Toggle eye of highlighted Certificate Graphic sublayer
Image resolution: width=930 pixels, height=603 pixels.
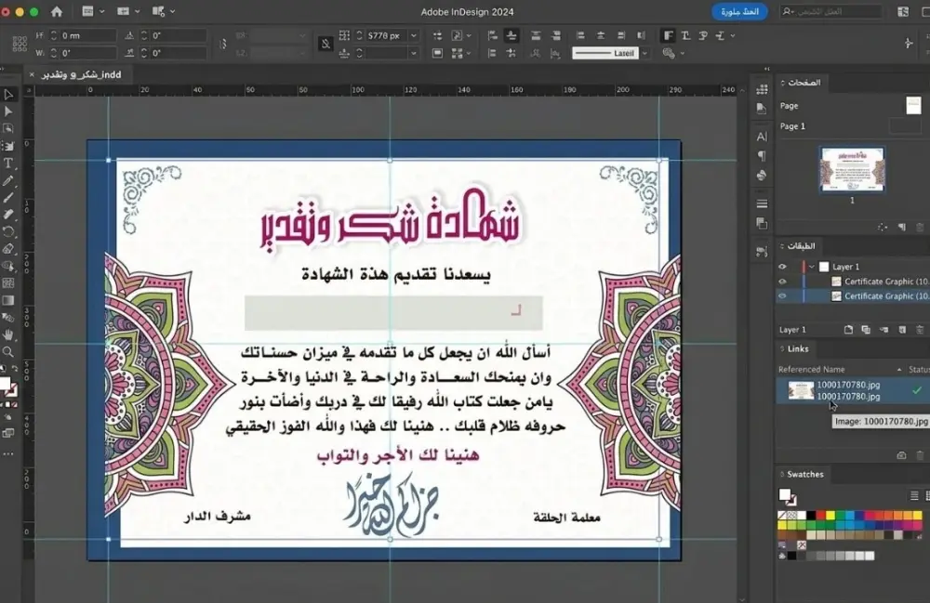click(782, 296)
